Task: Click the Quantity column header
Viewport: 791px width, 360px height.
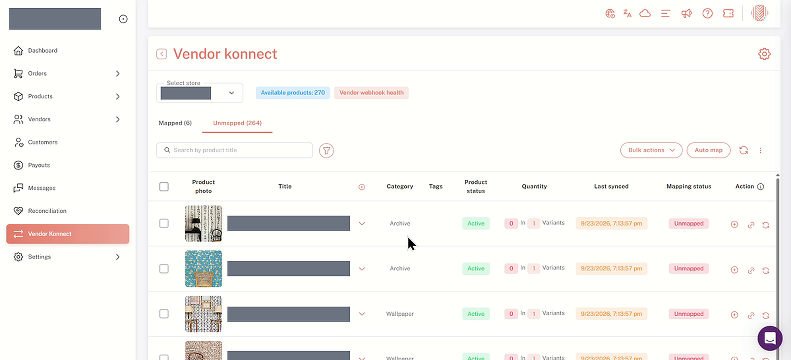Action: click(x=534, y=186)
